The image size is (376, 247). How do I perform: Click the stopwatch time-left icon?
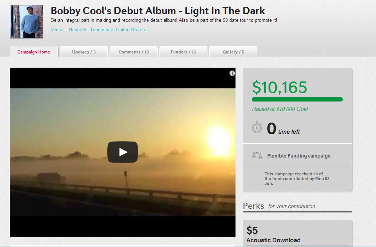(257, 127)
